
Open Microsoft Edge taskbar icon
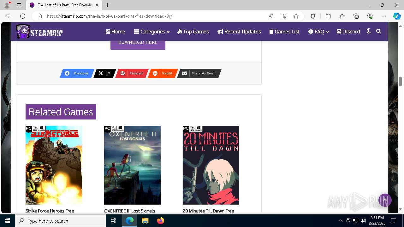pos(130,221)
